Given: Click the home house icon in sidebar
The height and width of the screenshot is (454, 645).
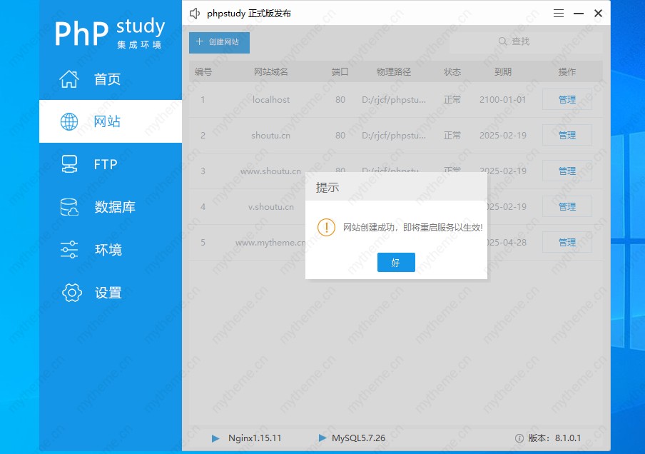Looking at the screenshot, I should [69, 79].
